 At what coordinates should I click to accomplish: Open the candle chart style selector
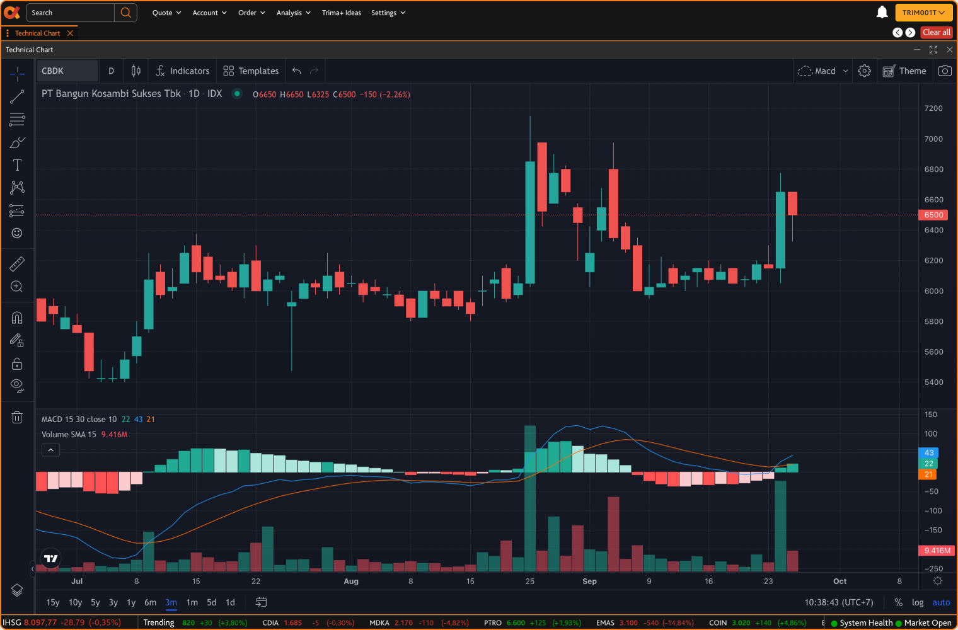pyautogui.click(x=136, y=71)
